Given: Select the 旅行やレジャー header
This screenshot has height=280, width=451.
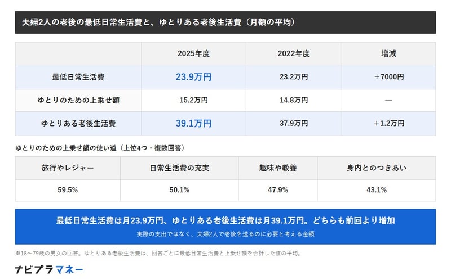Looking at the screenshot, I should (x=68, y=168).
